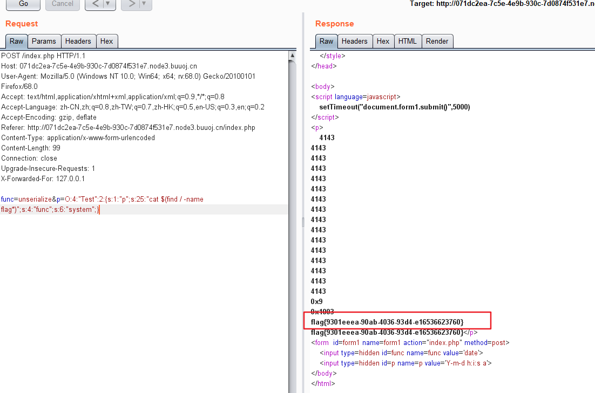595x393 pixels.
Task: Click the Request panel title
Action: point(22,24)
